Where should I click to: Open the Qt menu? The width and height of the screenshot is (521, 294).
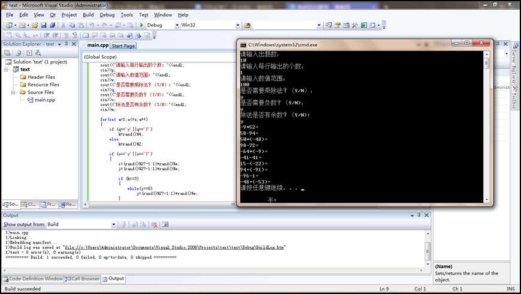pyautogui.click(x=53, y=15)
